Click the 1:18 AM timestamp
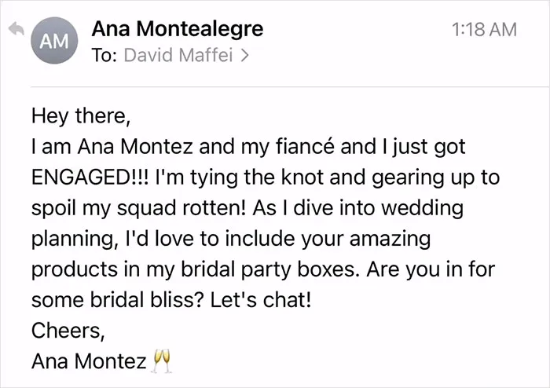 [x=484, y=29]
